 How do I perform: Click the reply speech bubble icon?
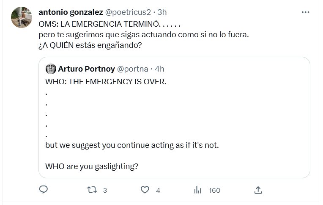click(x=43, y=190)
